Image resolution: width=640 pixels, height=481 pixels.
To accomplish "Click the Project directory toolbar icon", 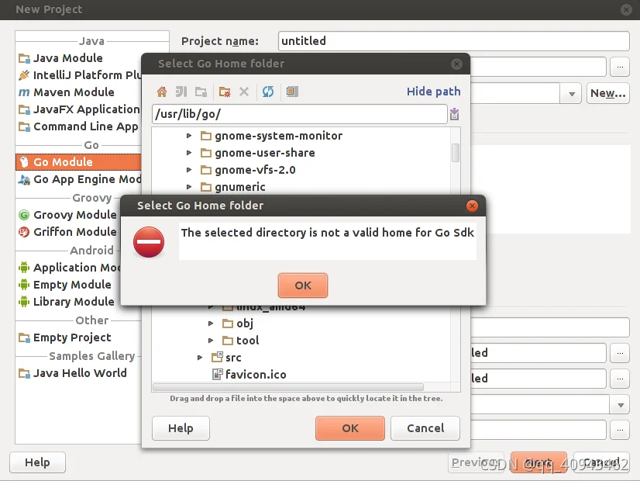I will 181,92.
